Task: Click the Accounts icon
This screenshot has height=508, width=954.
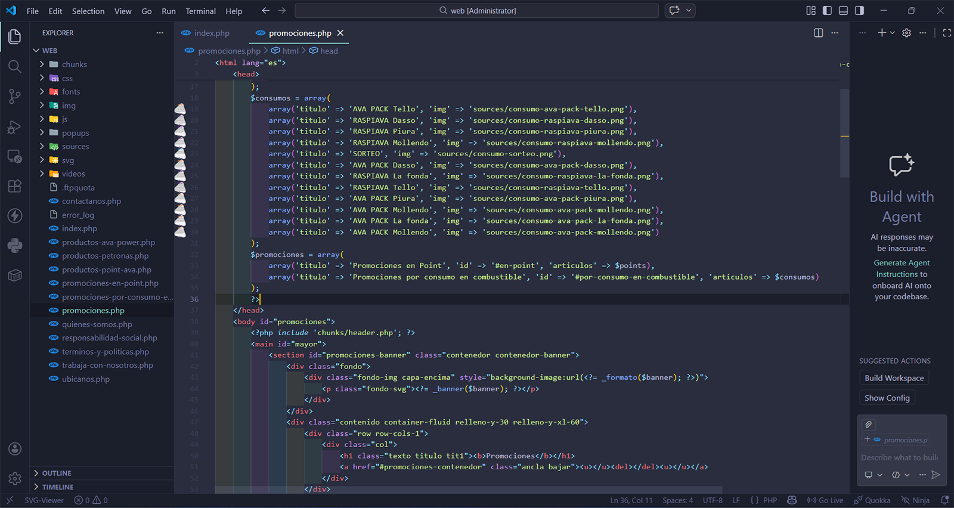Action: [15, 449]
